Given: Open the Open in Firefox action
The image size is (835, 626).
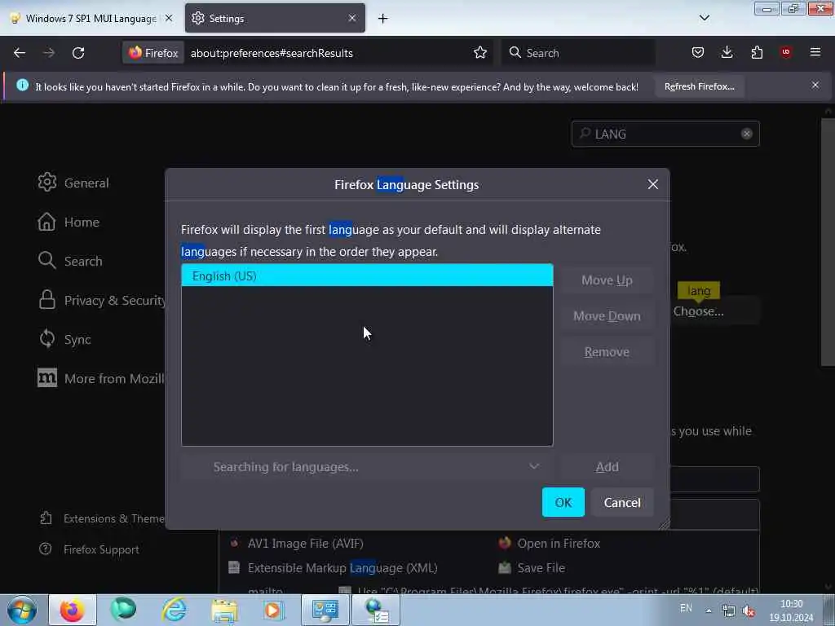Looking at the screenshot, I should [549, 544].
